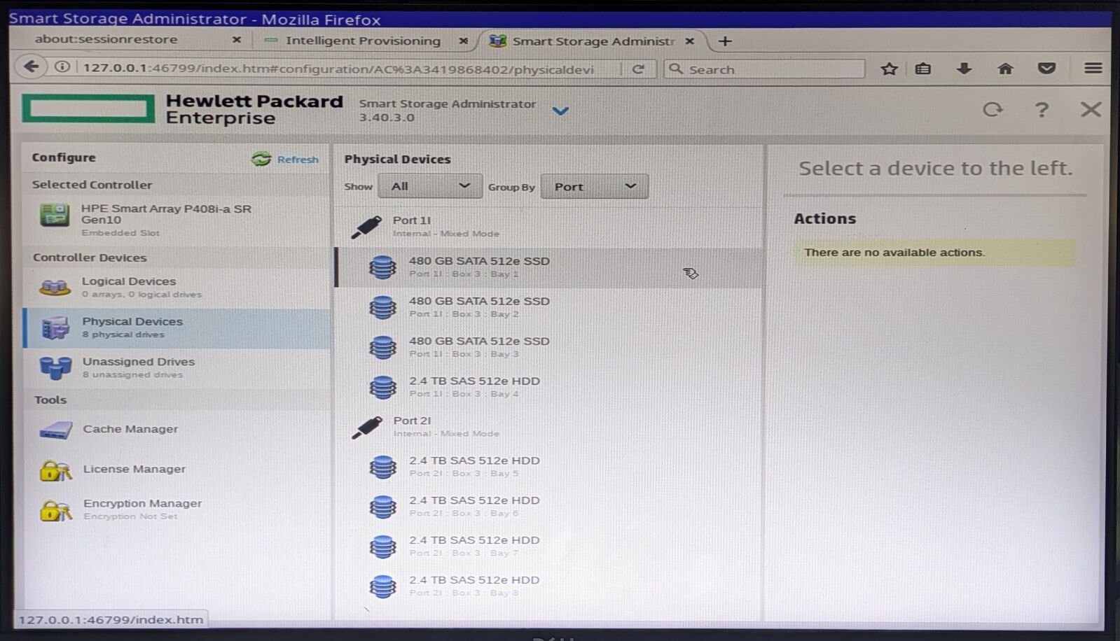Image resolution: width=1120 pixels, height=641 pixels.
Task: Open the Firefox hamburger menu
Action: [x=1093, y=68]
